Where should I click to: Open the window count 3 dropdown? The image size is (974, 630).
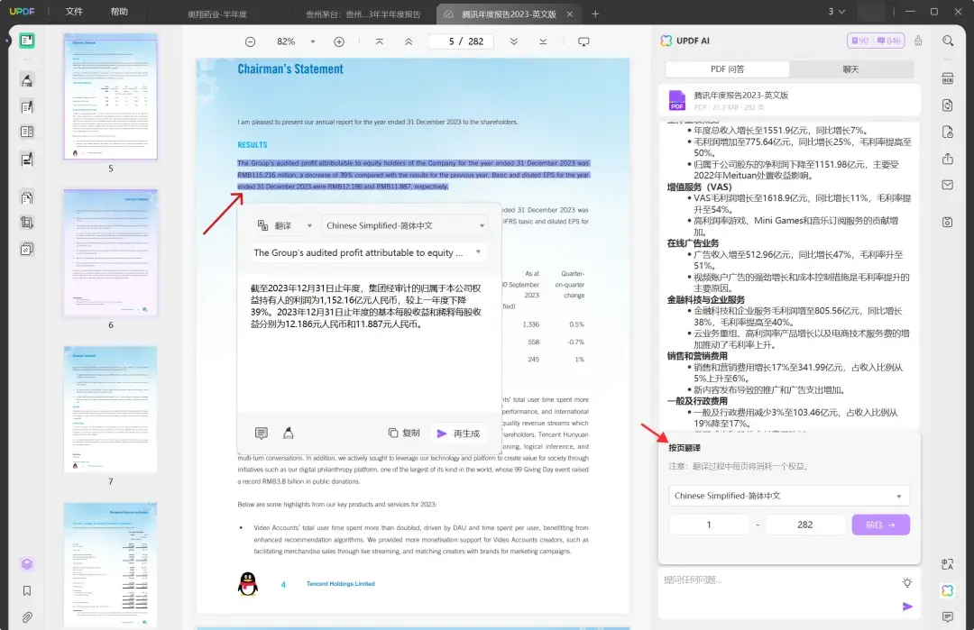tap(837, 12)
